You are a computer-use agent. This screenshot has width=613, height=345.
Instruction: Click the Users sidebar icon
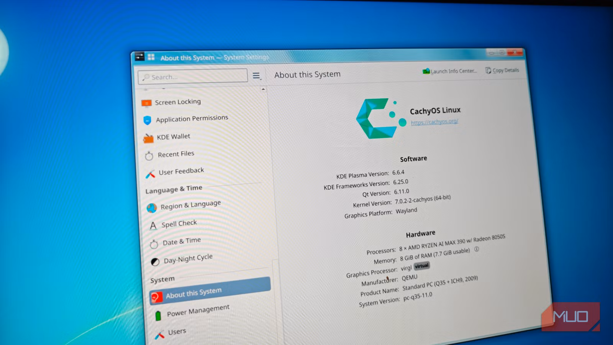pos(160,334)
